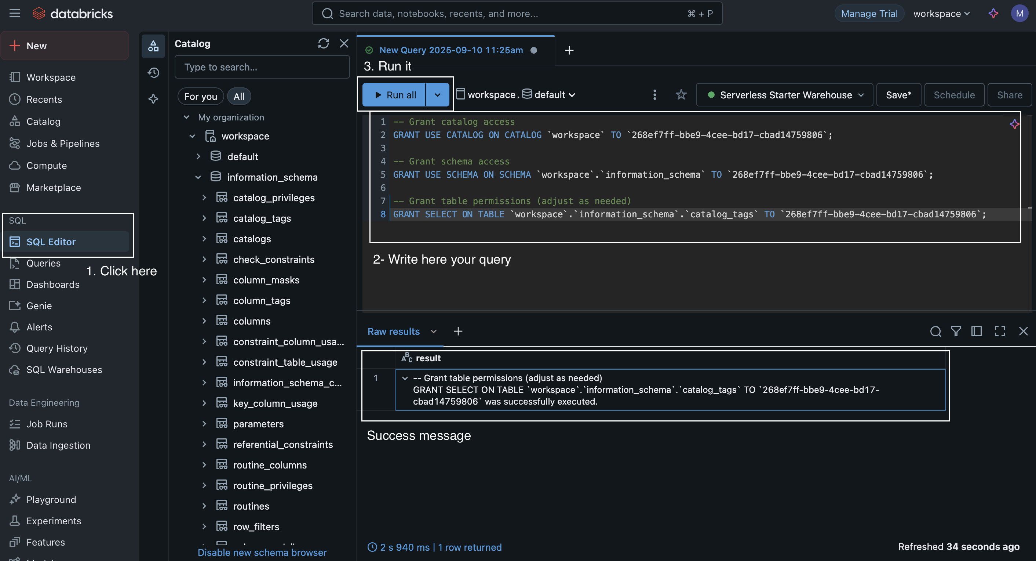Open the workspace.default catalog selector
Image resolution: width=1036 pixels, height=561 pixels.
coord(517,95)
